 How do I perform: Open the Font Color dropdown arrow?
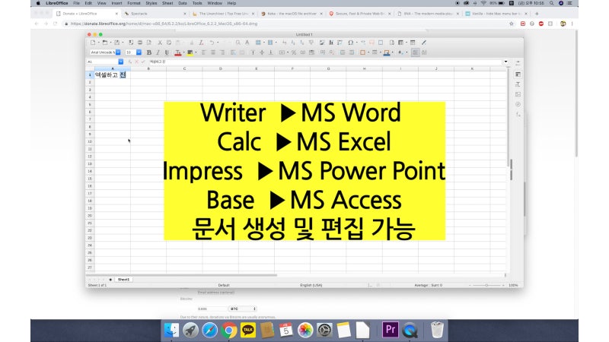pyautogui.click(x=183, y=52)
